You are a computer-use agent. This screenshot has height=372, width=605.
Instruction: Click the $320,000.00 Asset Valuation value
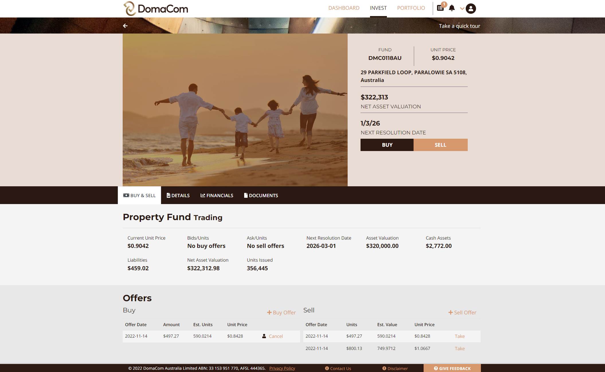(x=382, y=246)
